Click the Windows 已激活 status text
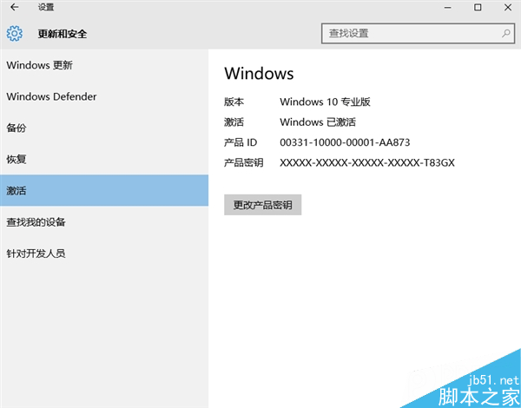The height and width of the screenshot is (408, 521). tap(318, 122)
